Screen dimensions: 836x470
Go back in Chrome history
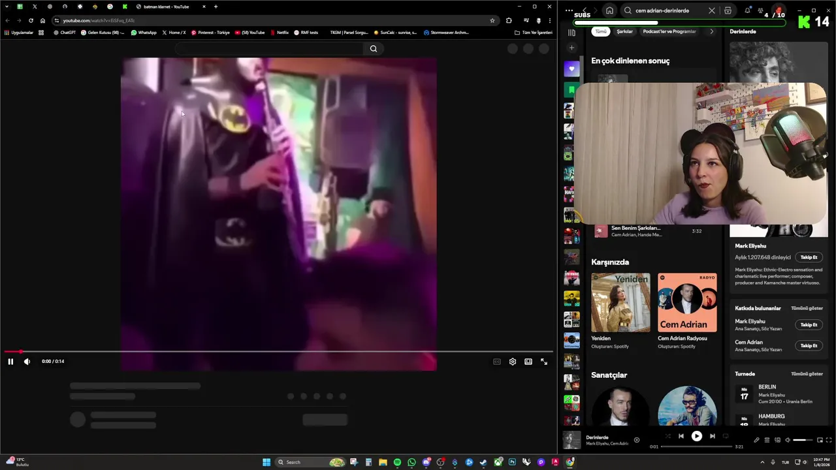pos(7,20)
